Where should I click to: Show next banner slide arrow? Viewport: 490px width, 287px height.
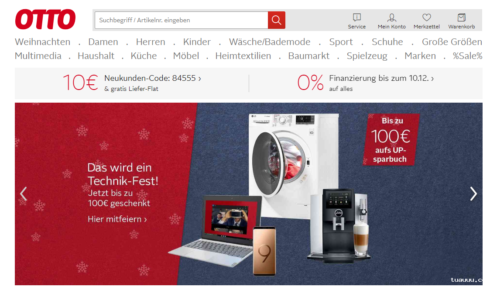coord(473,194)
